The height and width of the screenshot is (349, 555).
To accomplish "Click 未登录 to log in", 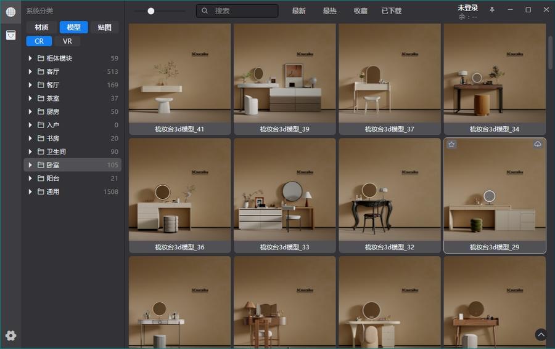I will pyautogui.click(x=467, y=8).
